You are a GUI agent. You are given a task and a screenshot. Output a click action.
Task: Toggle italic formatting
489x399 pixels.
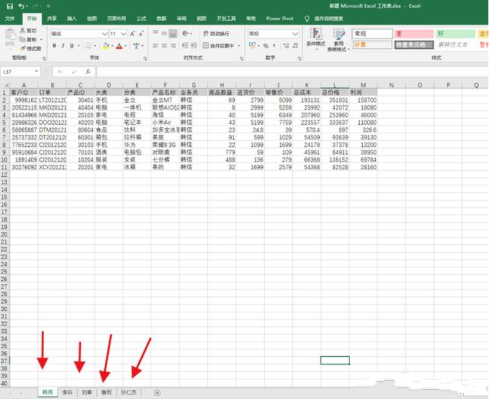pos(63,46)
